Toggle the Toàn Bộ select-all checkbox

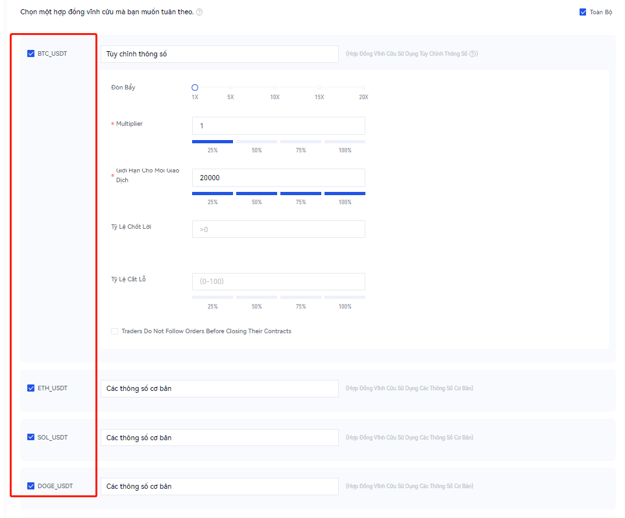tap(583, 12)
